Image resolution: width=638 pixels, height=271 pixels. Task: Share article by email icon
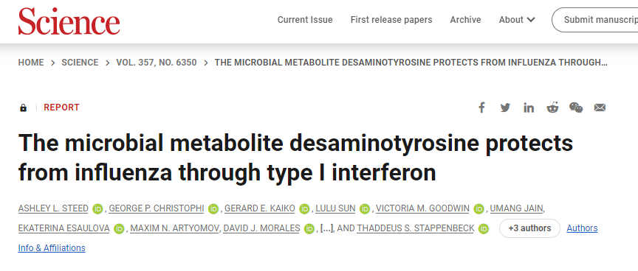pos(600,108)
